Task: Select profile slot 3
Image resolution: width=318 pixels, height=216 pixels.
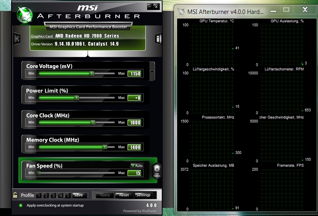Action: pos(53,195)
